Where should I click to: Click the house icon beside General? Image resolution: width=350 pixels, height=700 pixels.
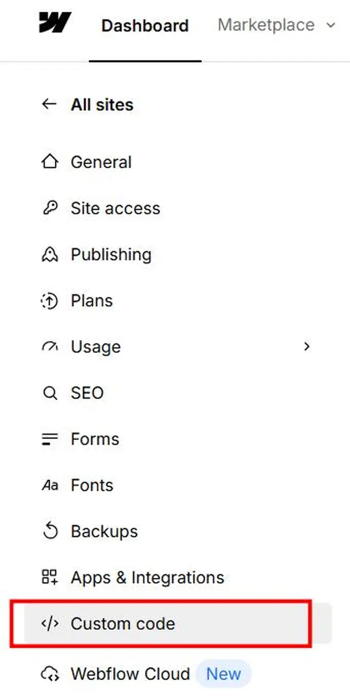50,162
